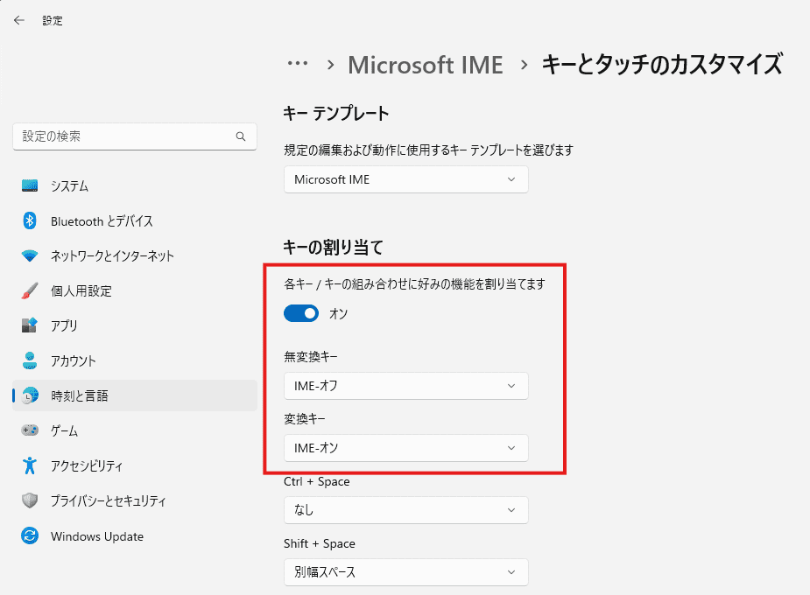This screenshot has height=595, width=810.
Task: Click the 変換キー label
Action: click(x=304, y=418)
